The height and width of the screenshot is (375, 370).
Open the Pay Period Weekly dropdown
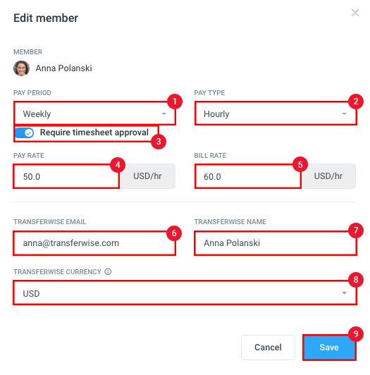pos(94,113)
